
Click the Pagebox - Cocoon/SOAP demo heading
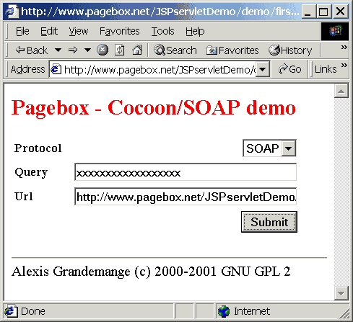tap(154, 108)
